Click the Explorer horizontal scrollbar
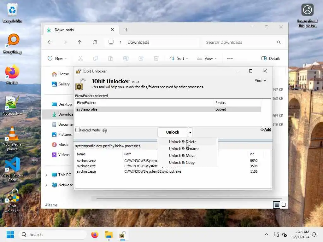323x242 pixels. (x=189, y=199)
